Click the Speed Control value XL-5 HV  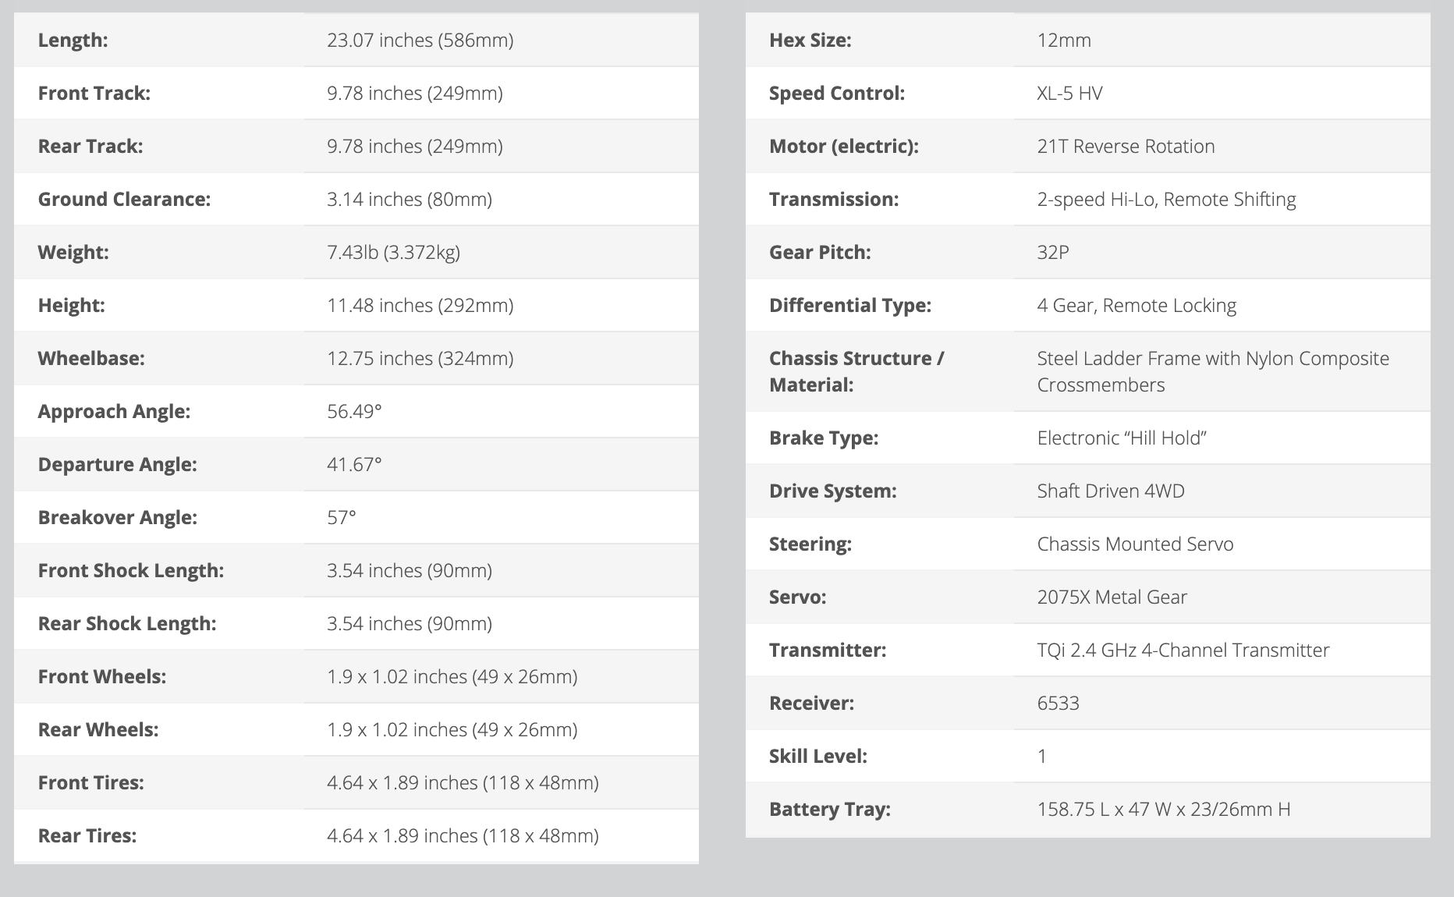tap(1069, 94)
